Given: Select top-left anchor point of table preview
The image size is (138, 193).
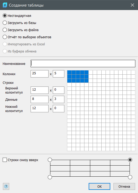Looking at the screenshot, I should 50,160.
